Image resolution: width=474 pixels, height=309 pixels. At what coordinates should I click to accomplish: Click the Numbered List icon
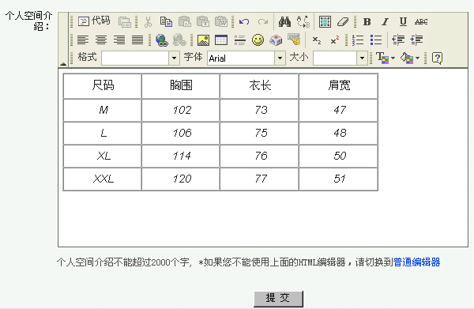click(x=358, y=40)
